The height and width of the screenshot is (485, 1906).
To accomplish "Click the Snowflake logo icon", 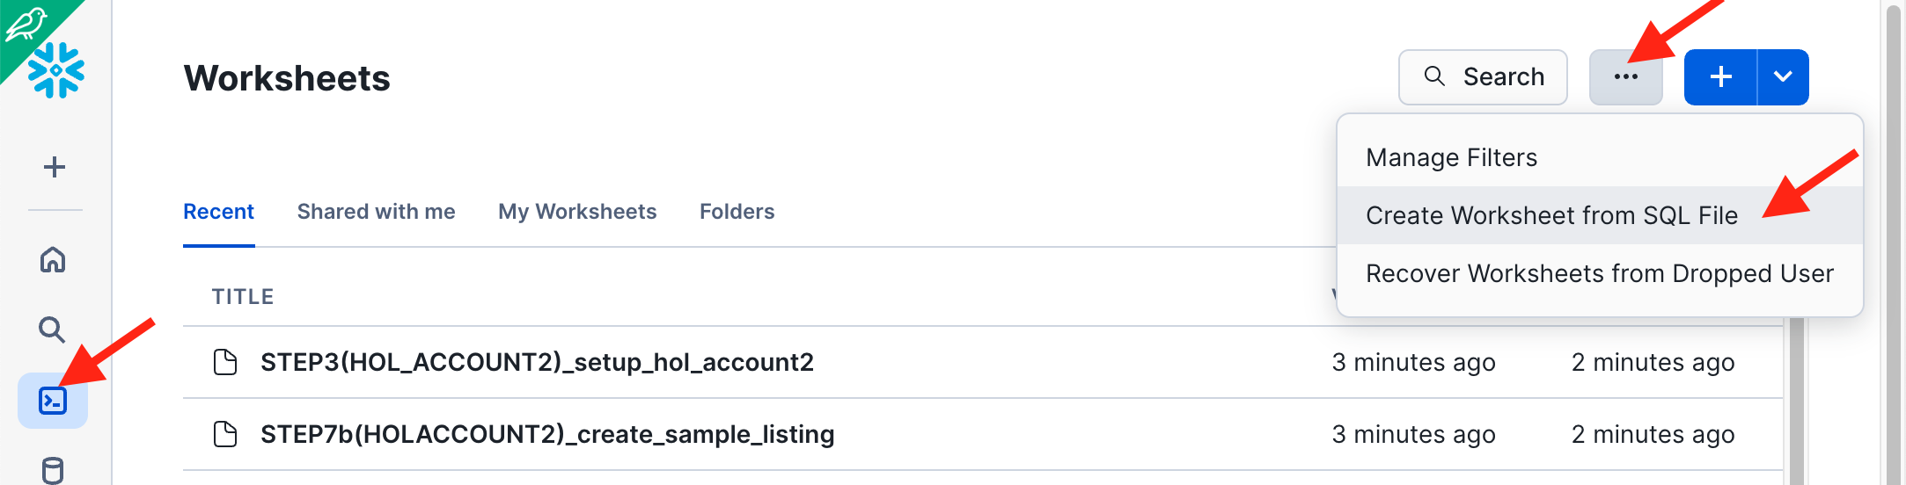I will (x=56, y=70).
